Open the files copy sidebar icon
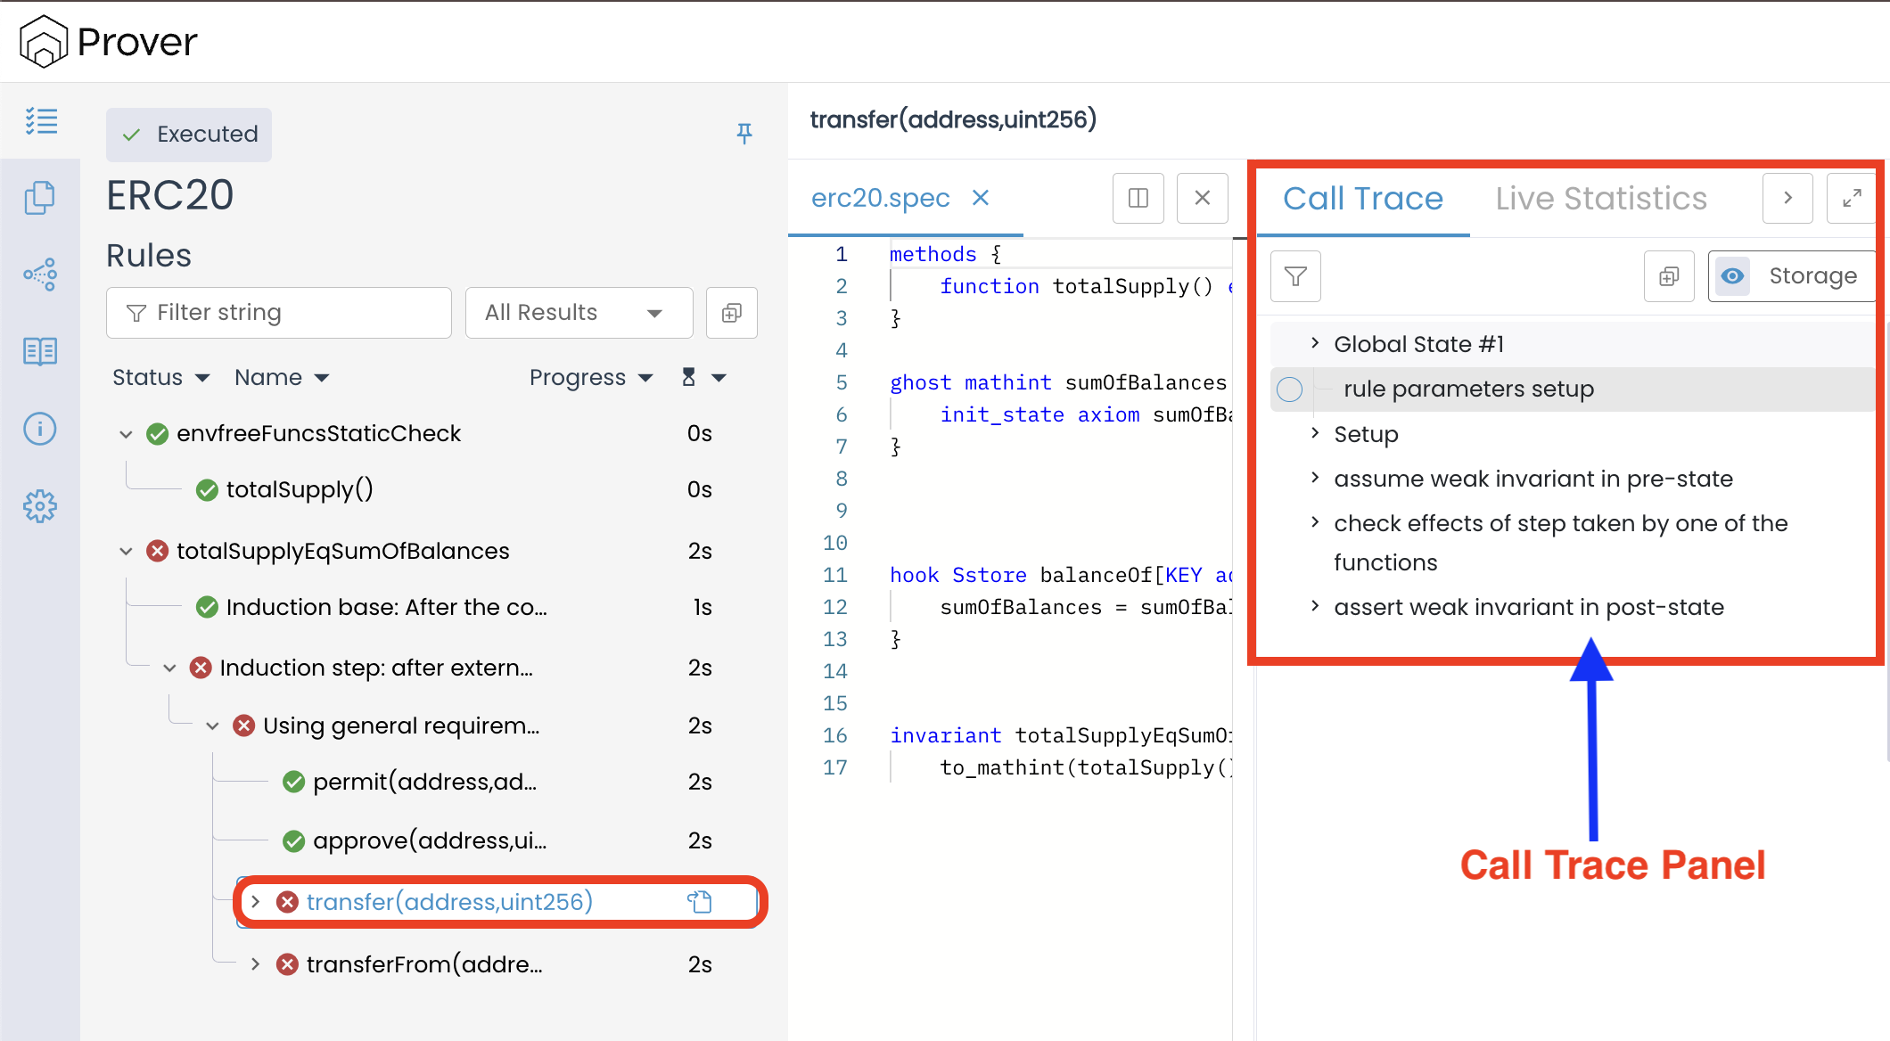 tap(40, 198)
